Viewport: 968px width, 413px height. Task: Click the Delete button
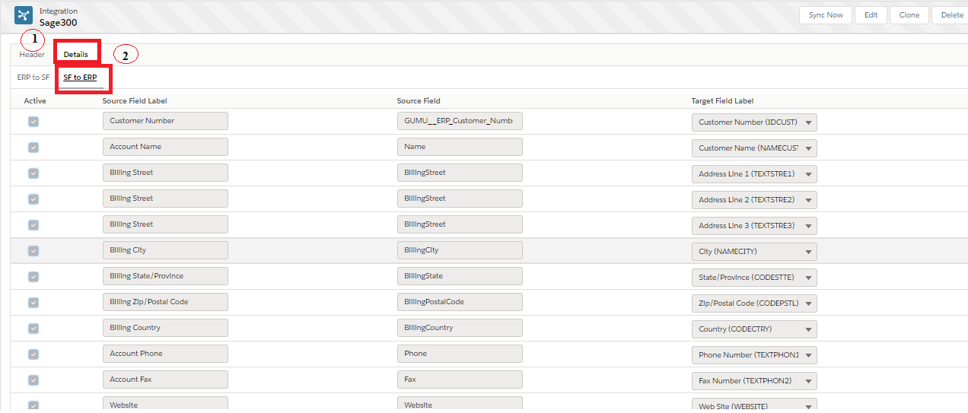coord(951,15)
